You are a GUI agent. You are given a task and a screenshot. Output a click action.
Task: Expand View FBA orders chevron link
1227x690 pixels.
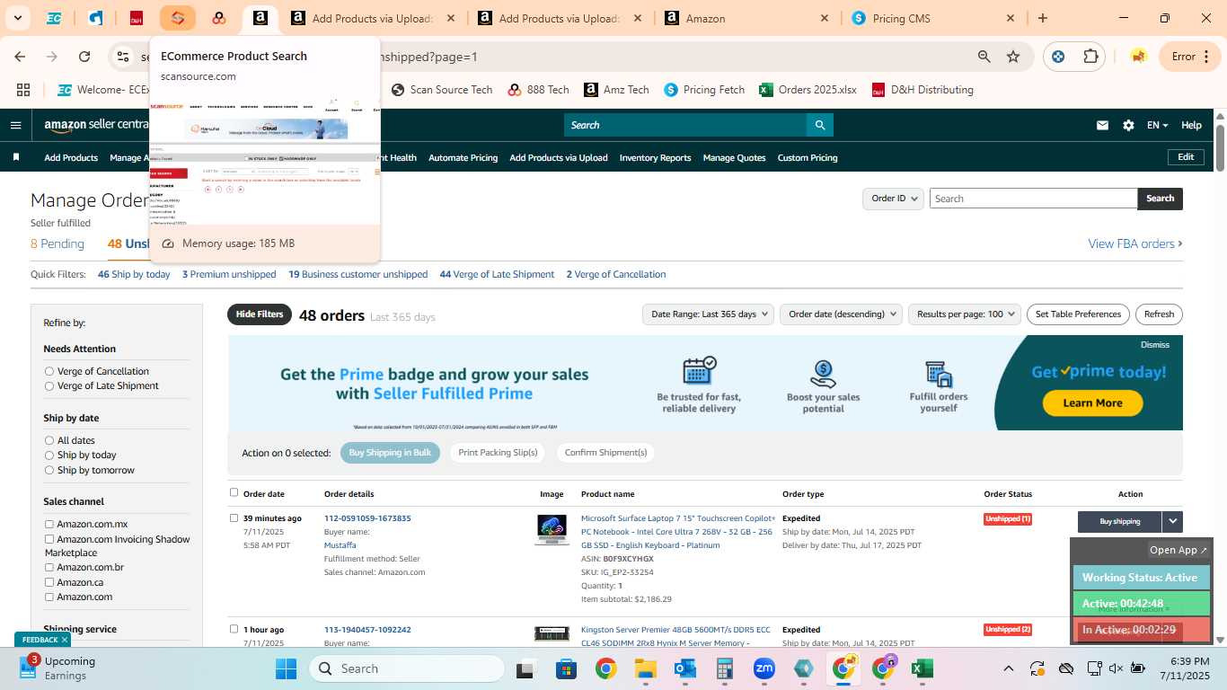[x=1135, y=243]
